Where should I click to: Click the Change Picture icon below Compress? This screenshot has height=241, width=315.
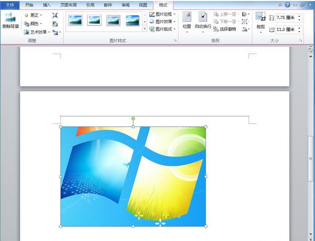tap(55, 24)
